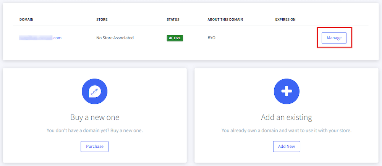Click the ACTIVE status badge
The width and height of the screenshot is (382, 166).
[x=175, y=38]
